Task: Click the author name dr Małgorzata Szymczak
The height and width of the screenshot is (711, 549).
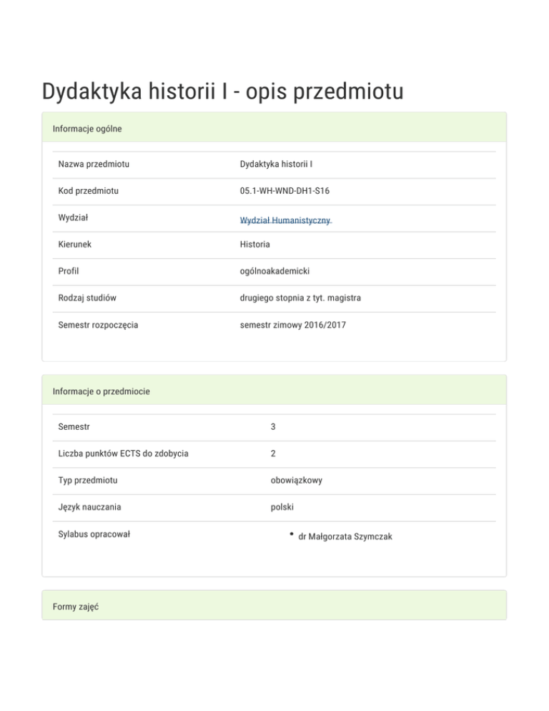Action: pos(345,536)
